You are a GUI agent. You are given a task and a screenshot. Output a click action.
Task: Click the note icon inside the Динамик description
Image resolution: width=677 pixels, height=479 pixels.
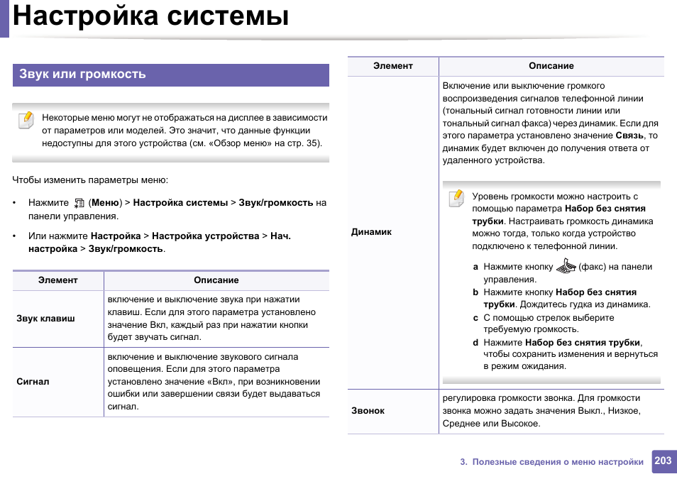[x=456, y=198]
